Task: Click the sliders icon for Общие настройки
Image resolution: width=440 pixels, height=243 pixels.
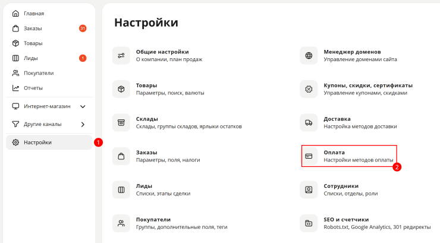Action: pyautogui.click(x=121, y=55)
